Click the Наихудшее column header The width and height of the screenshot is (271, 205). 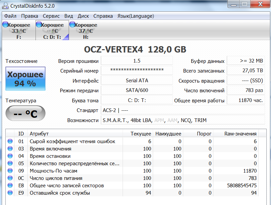[x=168, y=133]
